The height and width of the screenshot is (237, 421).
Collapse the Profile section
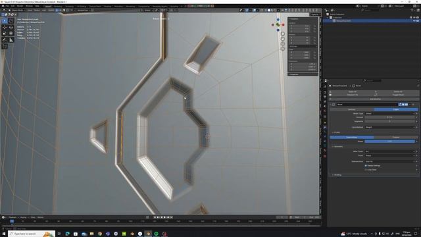point(336,132)
